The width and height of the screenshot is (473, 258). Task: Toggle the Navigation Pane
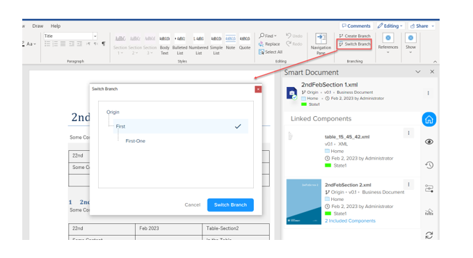point(321,44)
